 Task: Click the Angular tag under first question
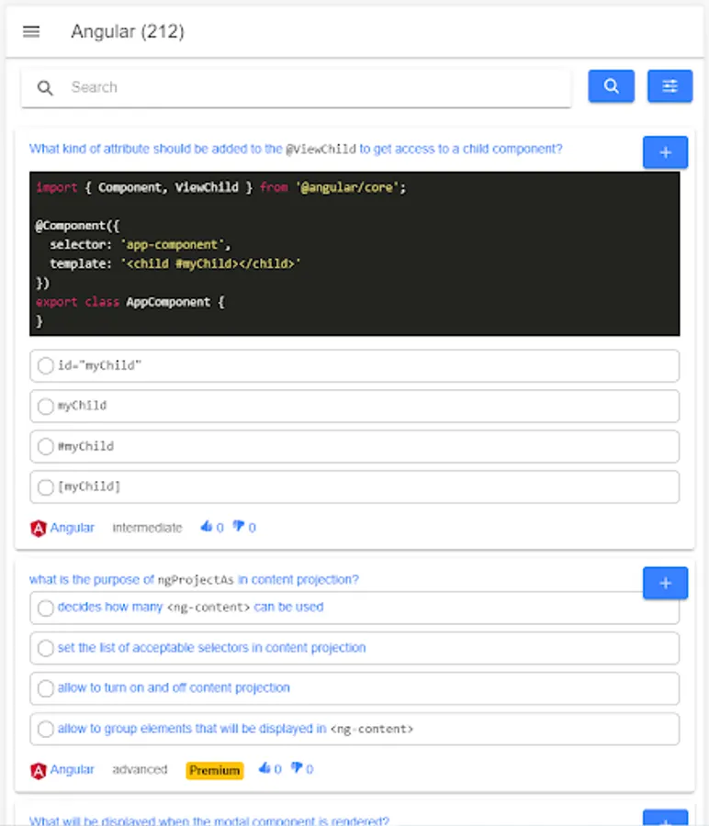[62, 528]
